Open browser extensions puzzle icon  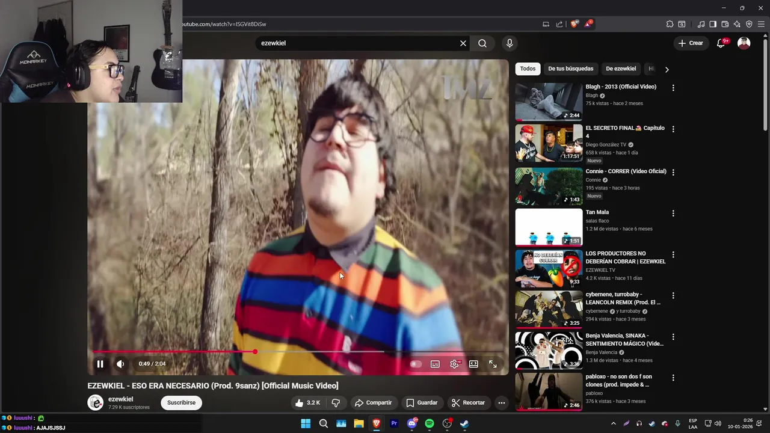[670, 24]
